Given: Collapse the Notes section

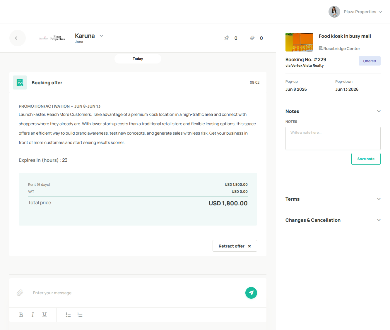Looking at the screenshot, I should [379, 111].
